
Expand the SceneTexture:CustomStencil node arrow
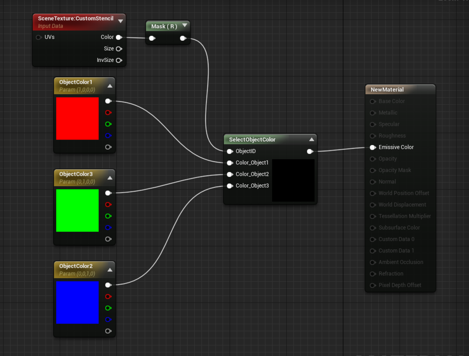coord(120,21)
